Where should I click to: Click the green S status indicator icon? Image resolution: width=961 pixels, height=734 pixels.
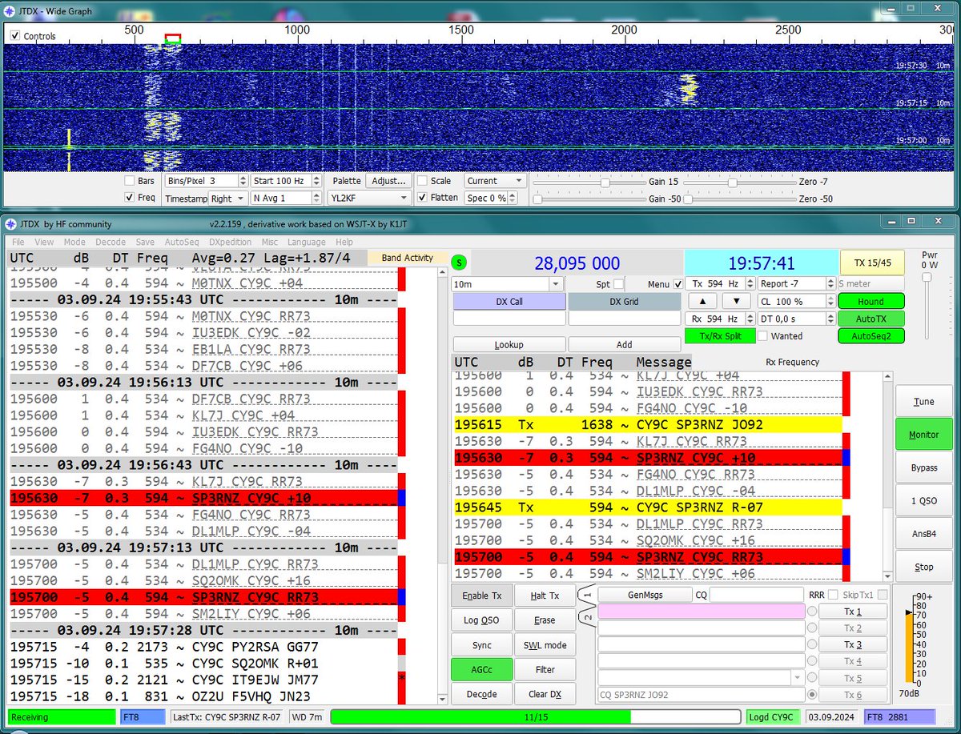coord(458,261)
